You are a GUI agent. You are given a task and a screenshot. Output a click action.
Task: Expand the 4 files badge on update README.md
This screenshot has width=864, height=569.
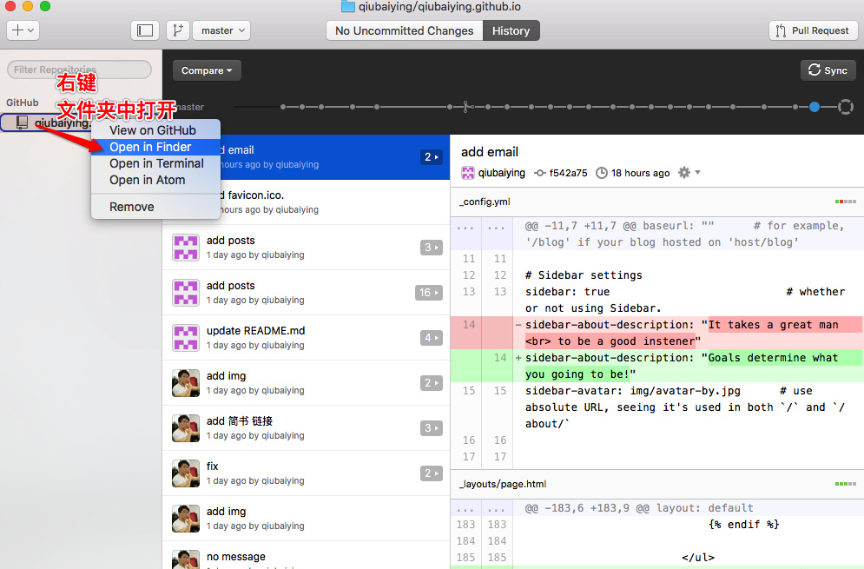(x=432, y=338)
